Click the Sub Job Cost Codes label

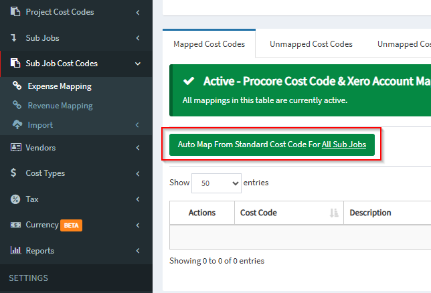point(62,64)
